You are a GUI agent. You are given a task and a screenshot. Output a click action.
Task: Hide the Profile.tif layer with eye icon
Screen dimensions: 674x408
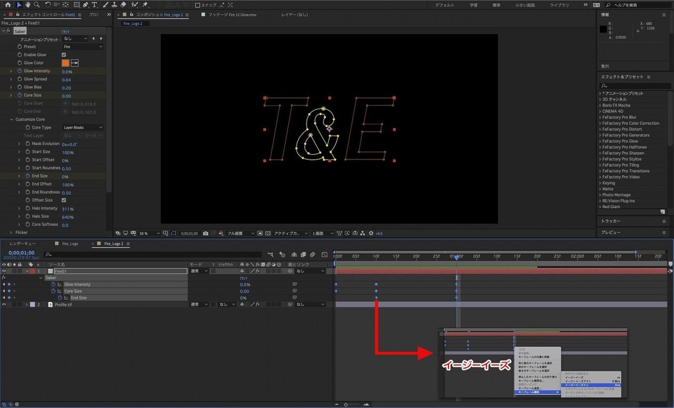[x=4, y=304]
